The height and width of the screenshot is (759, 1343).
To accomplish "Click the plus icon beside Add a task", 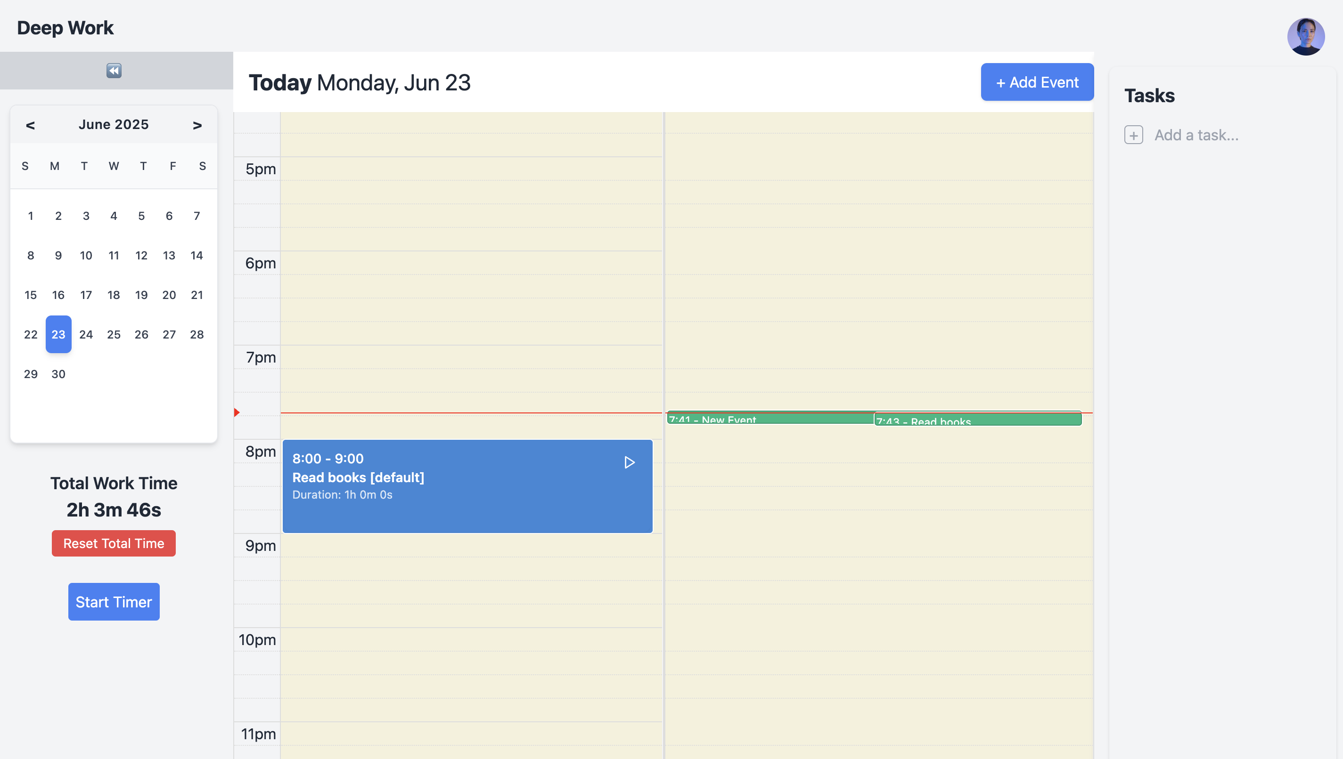I will click(x=1133, y=135).
